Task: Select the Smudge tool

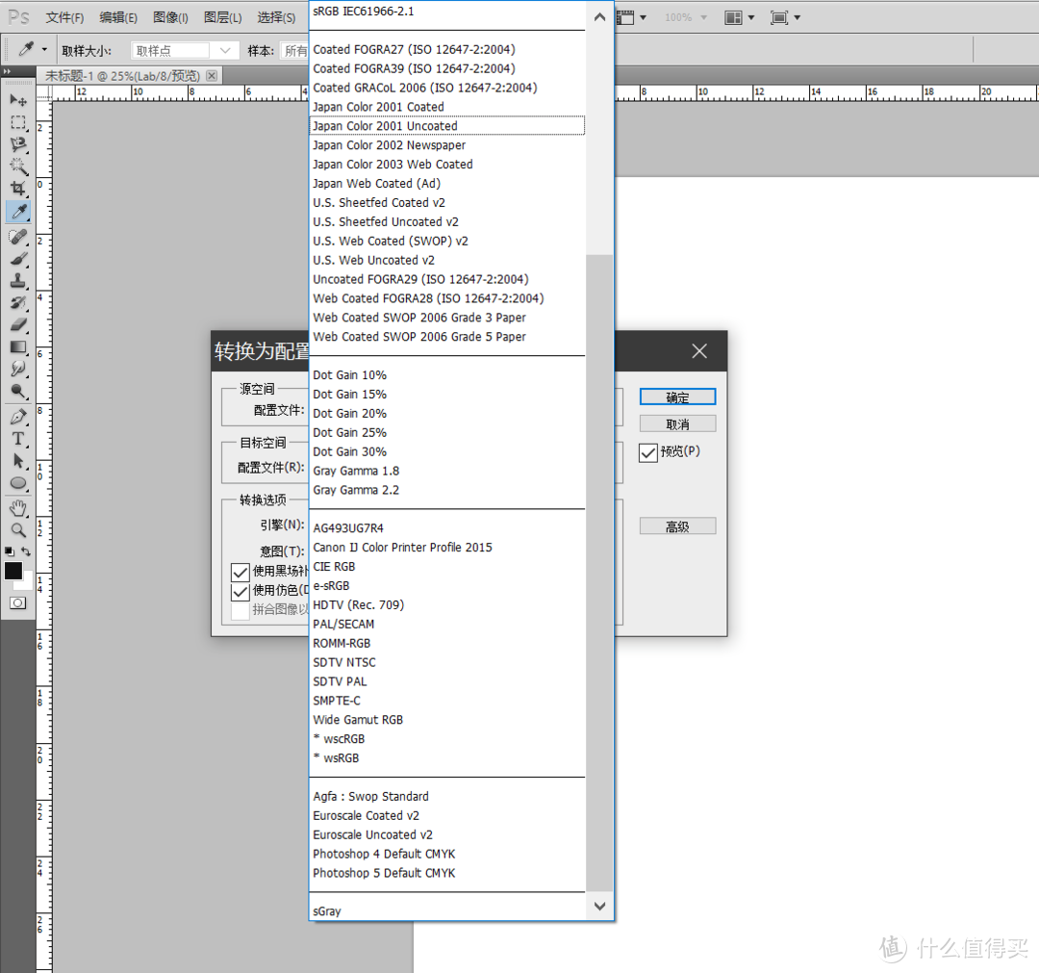Action: [18, 370]
